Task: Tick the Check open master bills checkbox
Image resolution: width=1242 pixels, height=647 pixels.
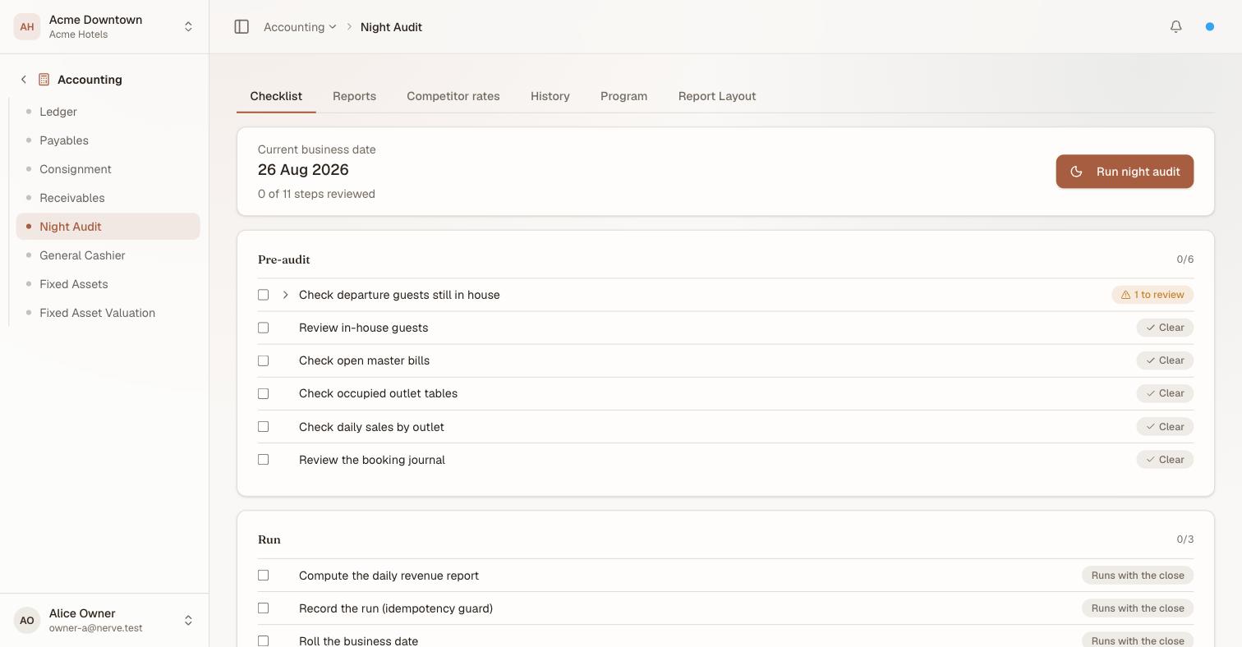Action: (263, 360)
